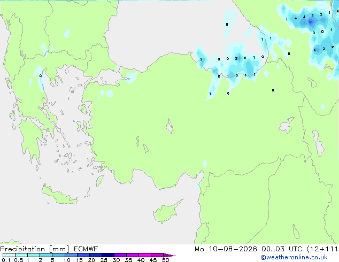The height and width of the screenshot is (262, 339).
Task: Click the 20–25 mm legend color swatch
Action: click(95, 255)
